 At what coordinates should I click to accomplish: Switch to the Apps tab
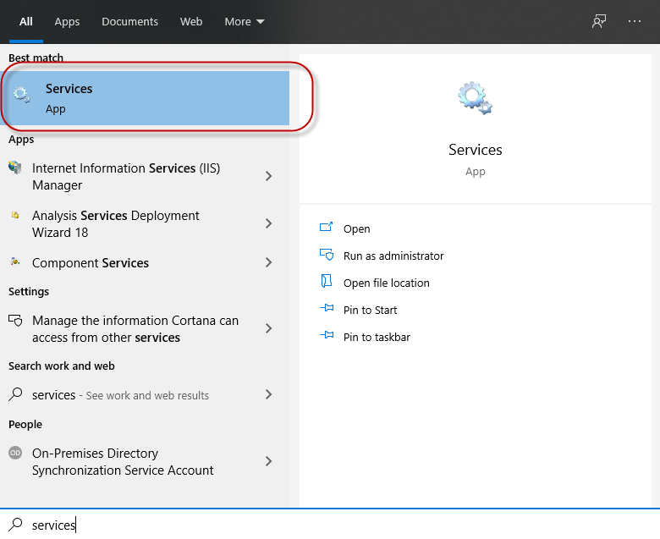click(x=67, y=21)
